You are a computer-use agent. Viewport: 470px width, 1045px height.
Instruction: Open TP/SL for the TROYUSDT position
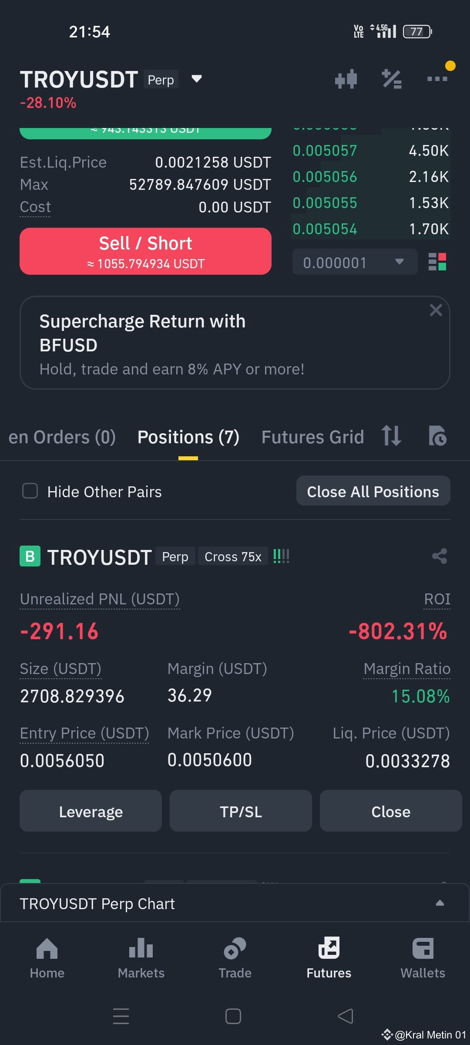click(x=241, y=811)
